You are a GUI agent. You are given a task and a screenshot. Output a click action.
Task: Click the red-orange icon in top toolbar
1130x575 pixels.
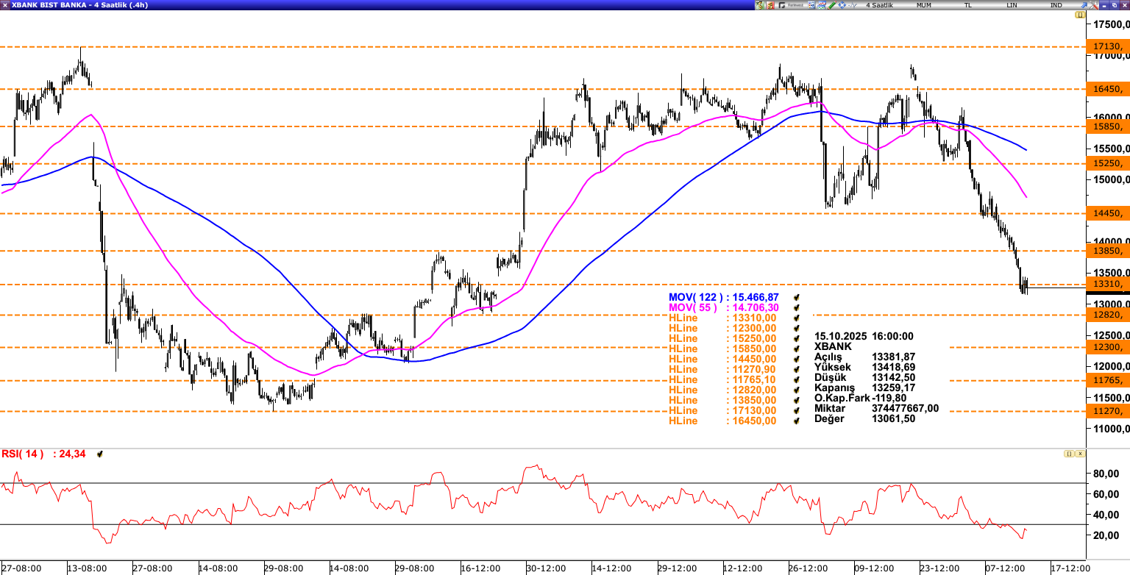[x=770, y=5]
